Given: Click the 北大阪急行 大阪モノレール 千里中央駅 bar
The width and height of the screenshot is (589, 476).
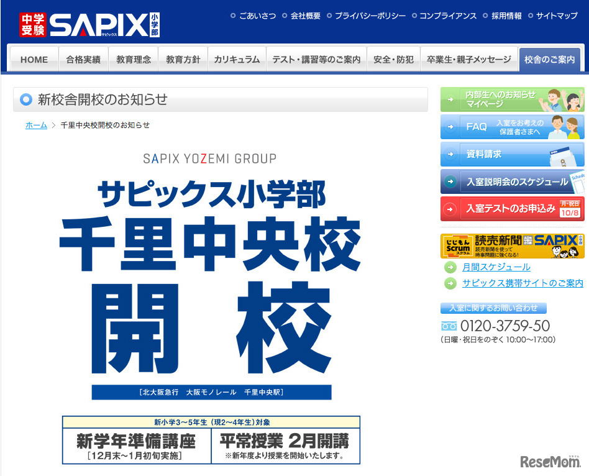Looking at the screenshot, I should tap(211, 392).
